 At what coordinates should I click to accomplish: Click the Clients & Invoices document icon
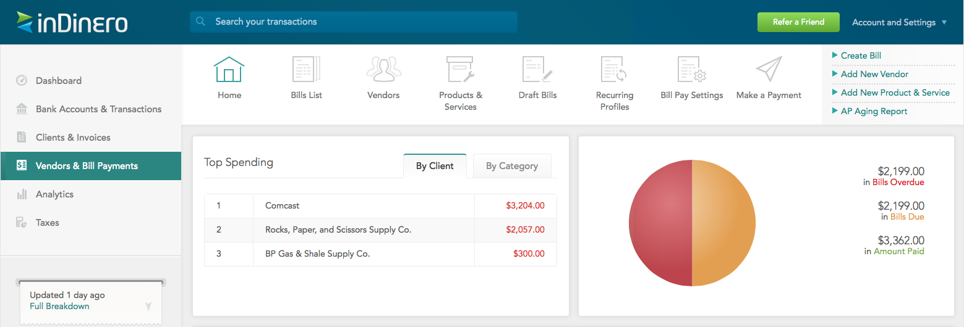pyautogui.click(x=22, y=138)
